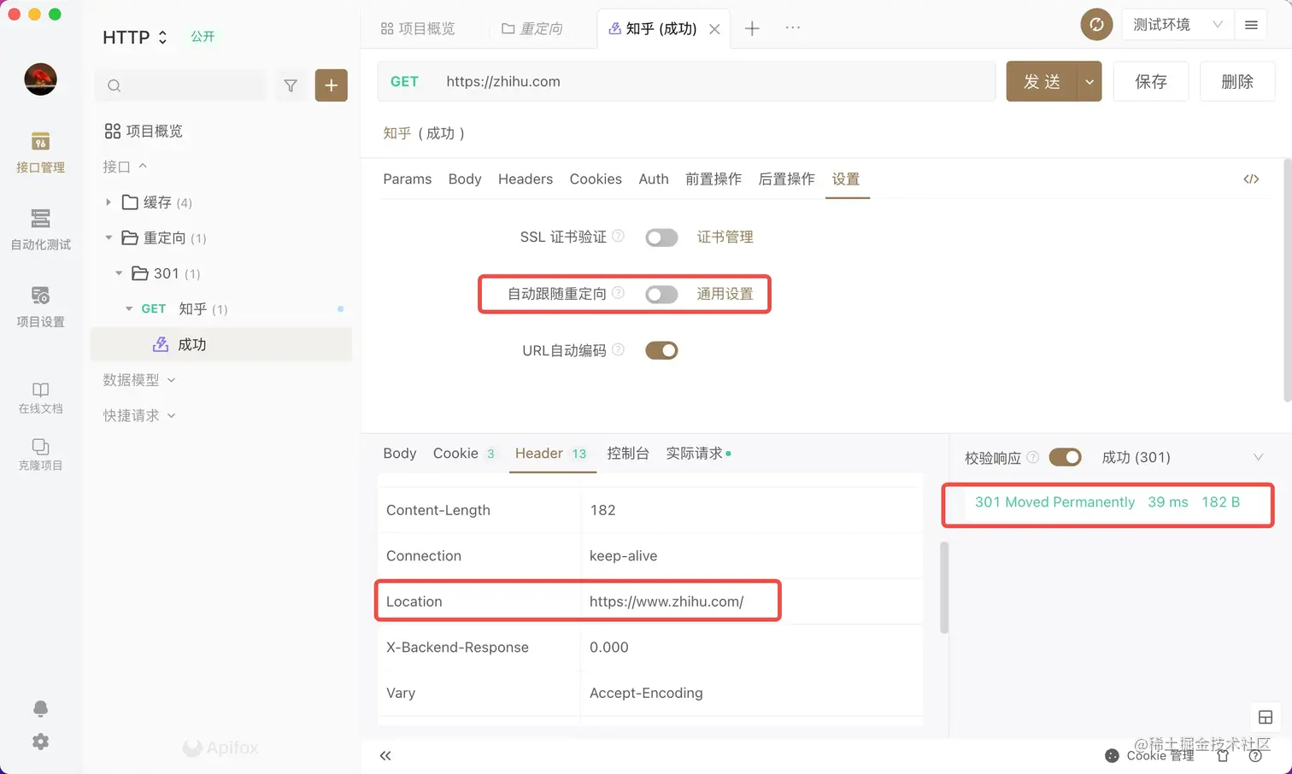The width and height of the screenshot is (1292, 774).
Task: Collapse the 重定向 folder
Action: tap(109, 237)
